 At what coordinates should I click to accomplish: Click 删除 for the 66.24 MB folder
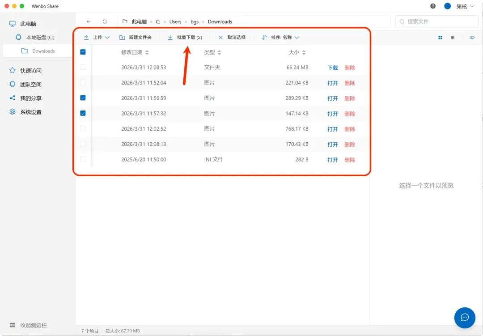(x=350, y=68)
